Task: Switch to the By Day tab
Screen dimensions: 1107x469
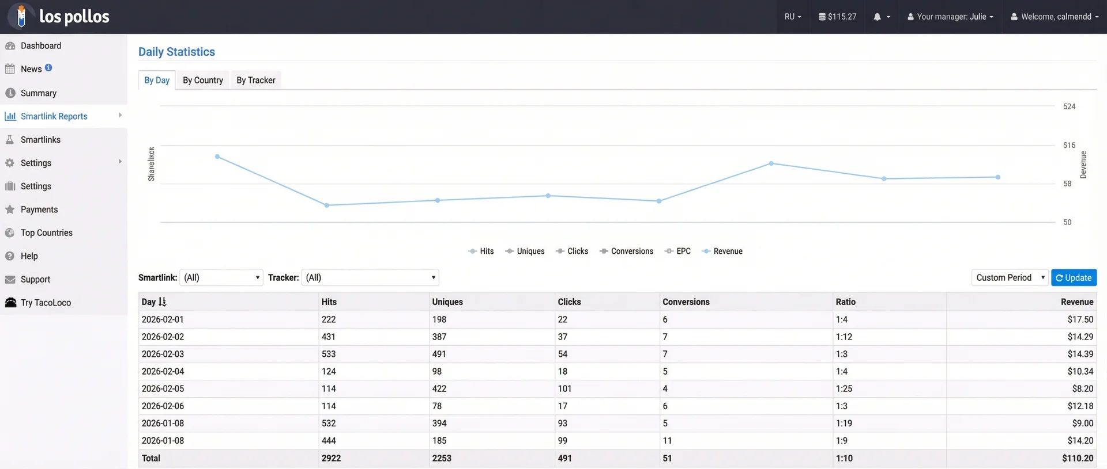Action: pyautogui.click(x=157, y=80)
